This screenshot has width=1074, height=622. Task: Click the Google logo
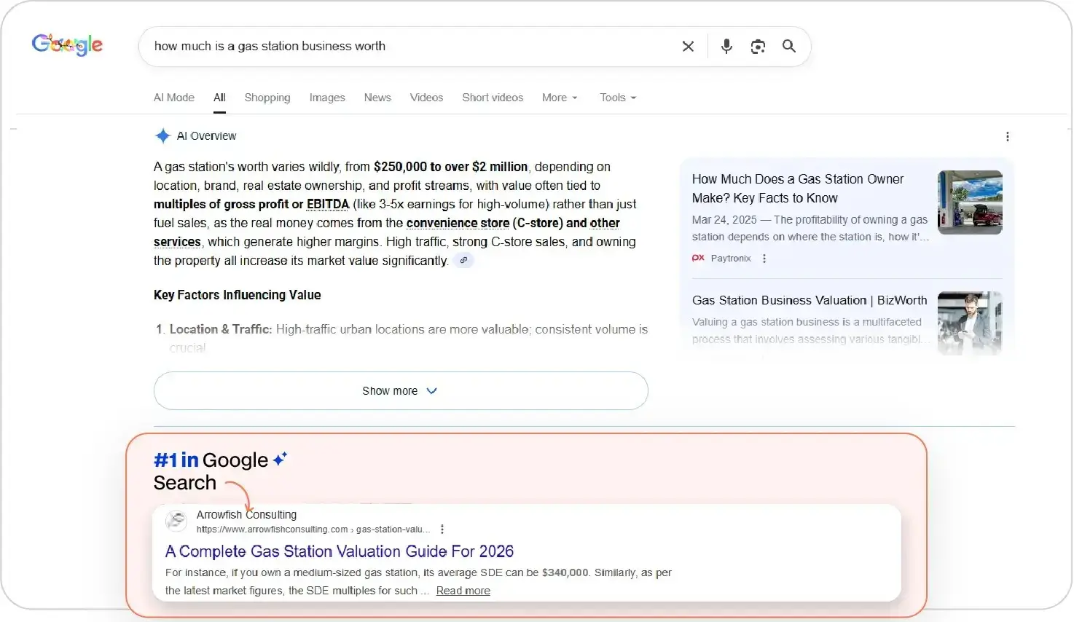pos(67,44)
